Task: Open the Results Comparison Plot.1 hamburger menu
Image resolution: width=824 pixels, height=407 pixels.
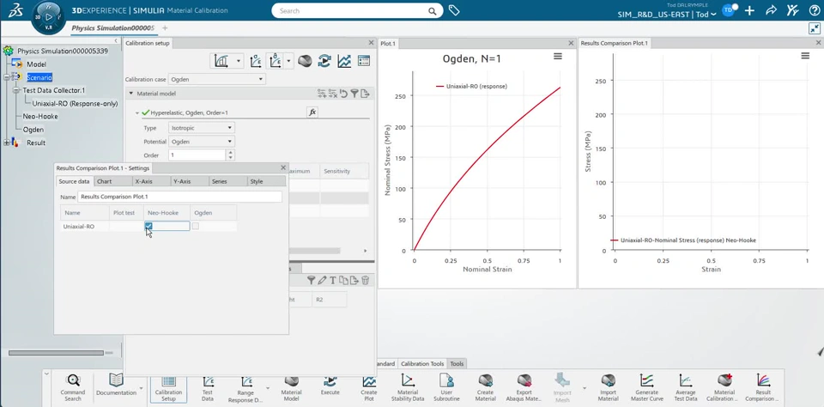Action: pyautogui.click(x=805, y=56)
